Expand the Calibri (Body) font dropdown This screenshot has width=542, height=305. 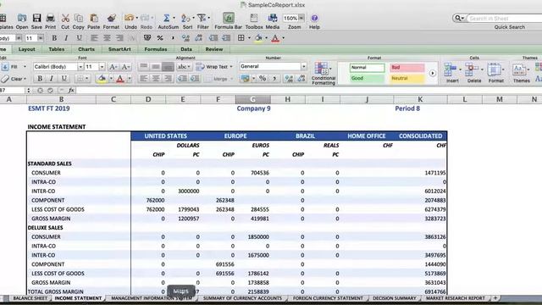tap(80, 67)
